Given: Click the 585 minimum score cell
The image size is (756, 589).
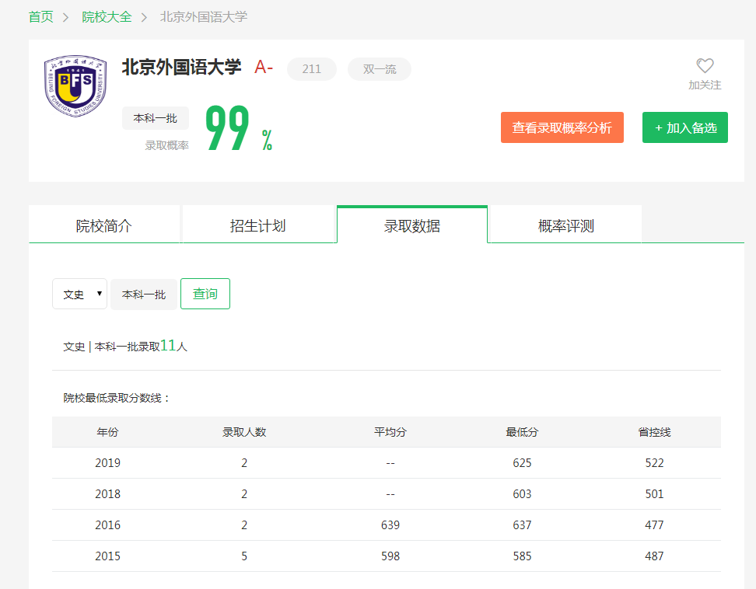Looking at the screenshot, I should coord(522,556).
